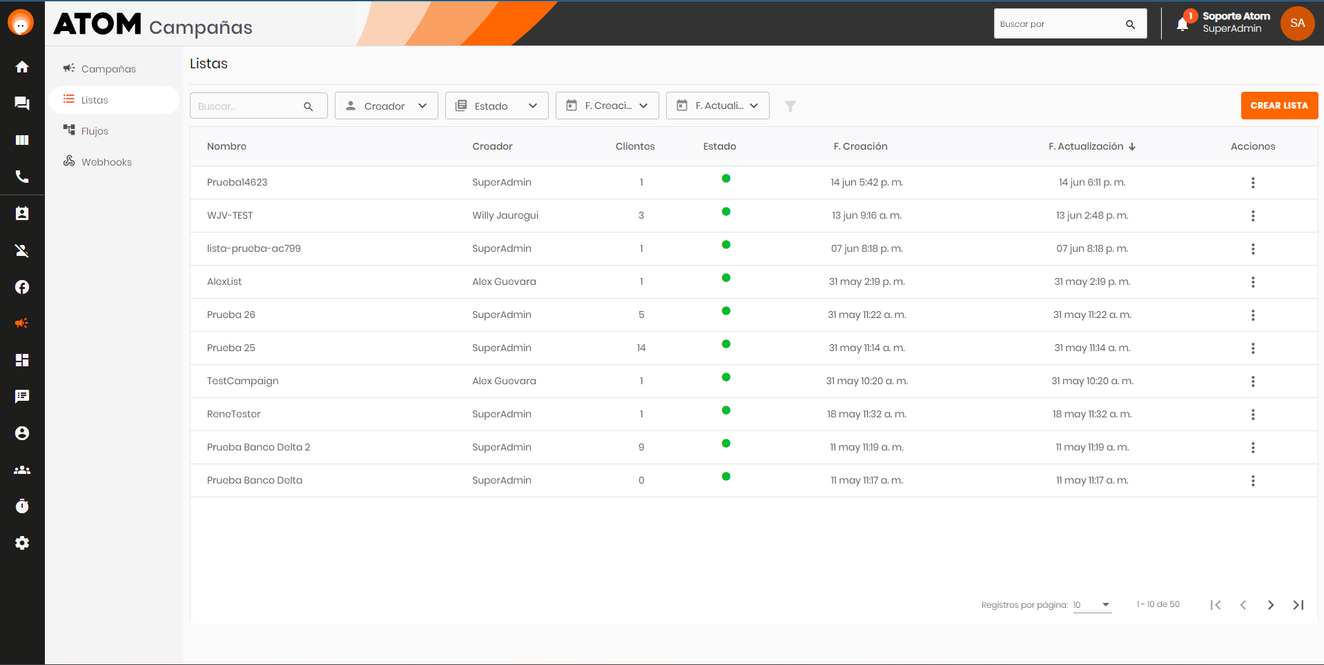This screenshot has height=665, width=1324.
Task: Open the Webhooks menu item
Action: pos(114,162)
